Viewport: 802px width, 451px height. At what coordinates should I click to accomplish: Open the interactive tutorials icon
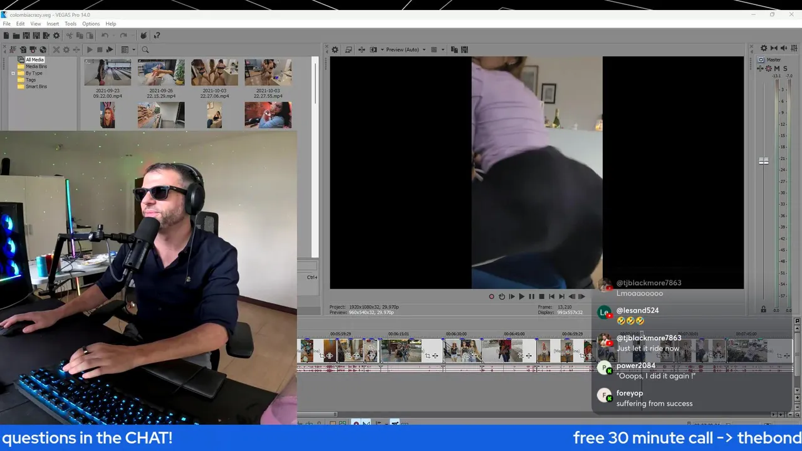[143, 36]
